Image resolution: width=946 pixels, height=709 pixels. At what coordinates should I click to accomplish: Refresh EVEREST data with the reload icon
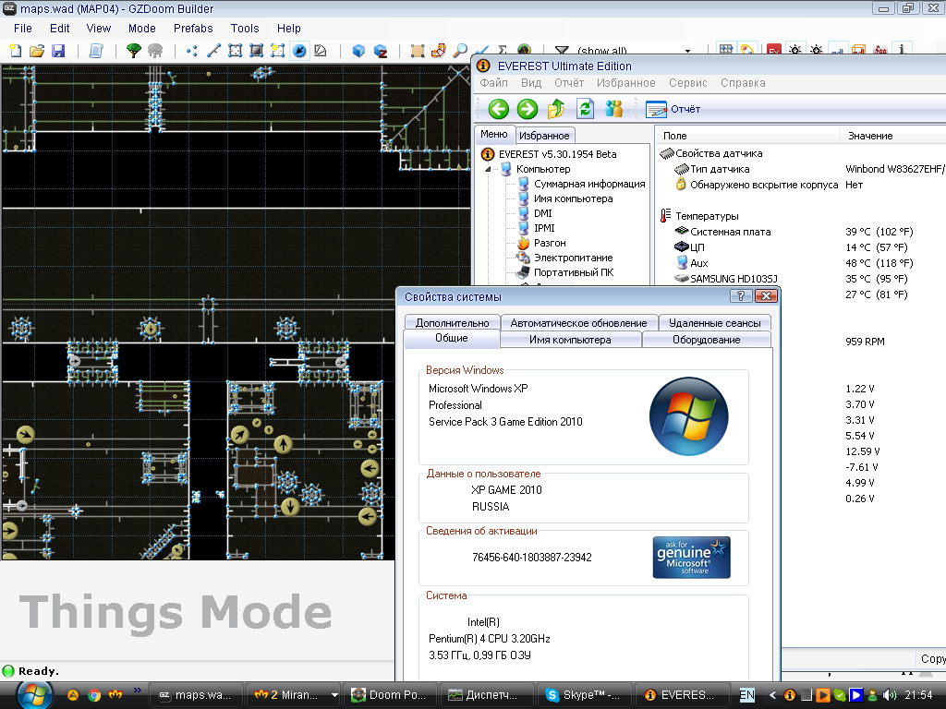pos(585,109)
